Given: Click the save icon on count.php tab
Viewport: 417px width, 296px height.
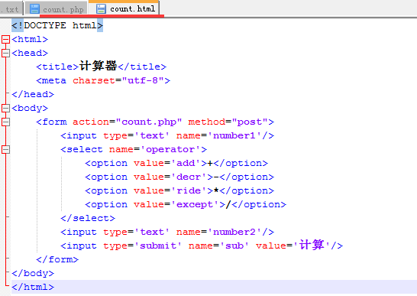Looking at the screenshot, I should [34, 9].
